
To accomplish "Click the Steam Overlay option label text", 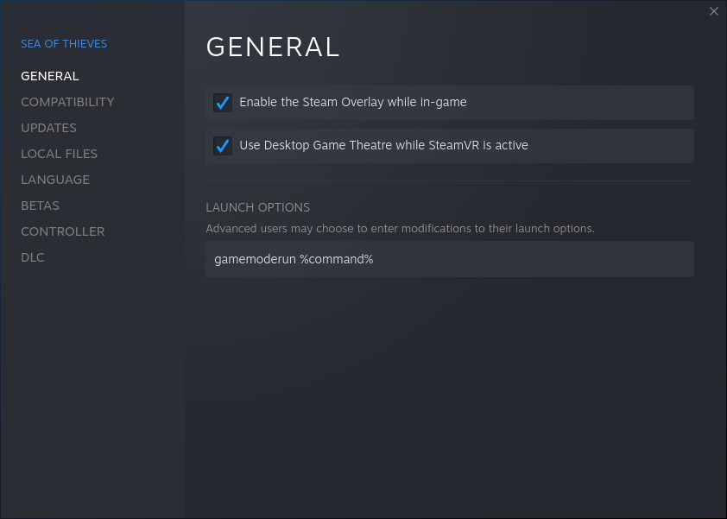I will [353, 102].
